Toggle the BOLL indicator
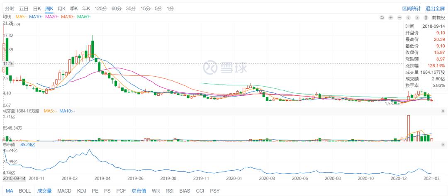The image size is (448, 196). pyautogui.click(x=25, y=191)
